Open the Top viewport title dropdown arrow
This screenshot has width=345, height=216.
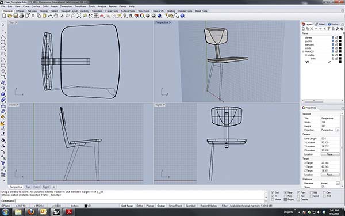click(16, 22)
